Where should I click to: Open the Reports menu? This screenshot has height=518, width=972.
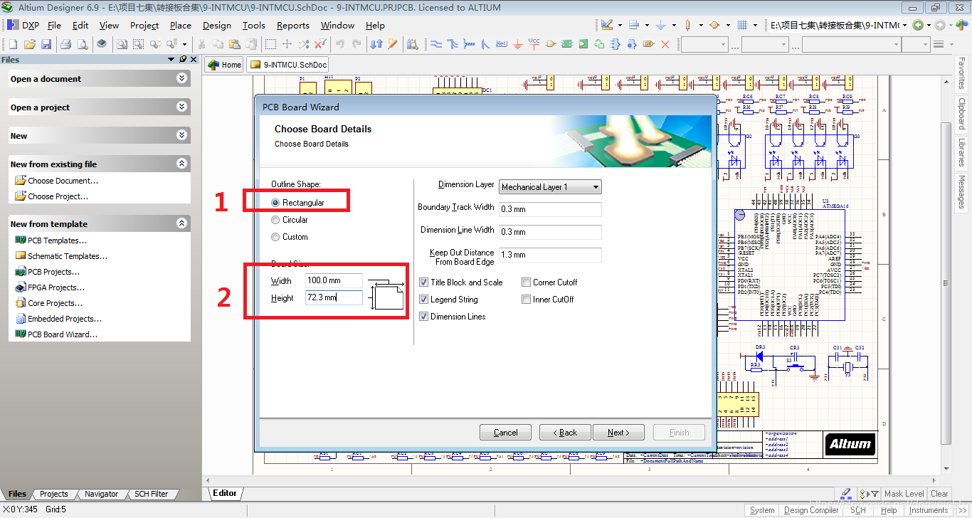(293, 25)
